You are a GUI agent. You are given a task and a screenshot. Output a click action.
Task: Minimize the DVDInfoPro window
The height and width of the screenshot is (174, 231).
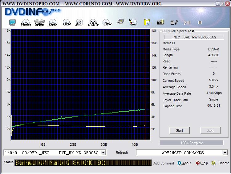pos(217,4)
